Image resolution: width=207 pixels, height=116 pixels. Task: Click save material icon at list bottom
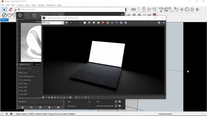coord(40,107)
